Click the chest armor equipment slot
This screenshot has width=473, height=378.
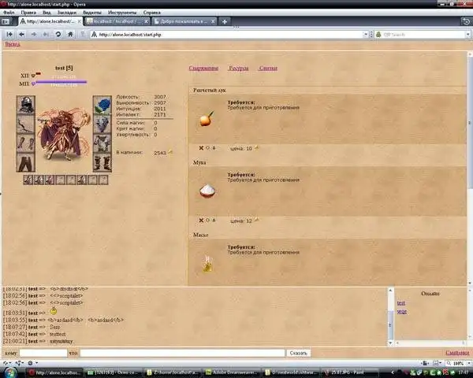coord(102,143)
